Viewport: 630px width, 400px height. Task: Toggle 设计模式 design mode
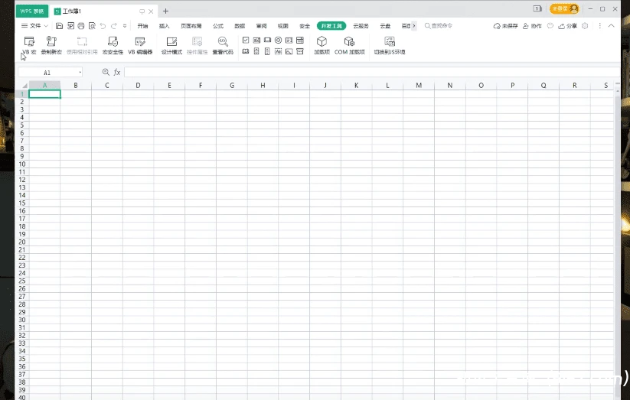[x=171, y=44]
